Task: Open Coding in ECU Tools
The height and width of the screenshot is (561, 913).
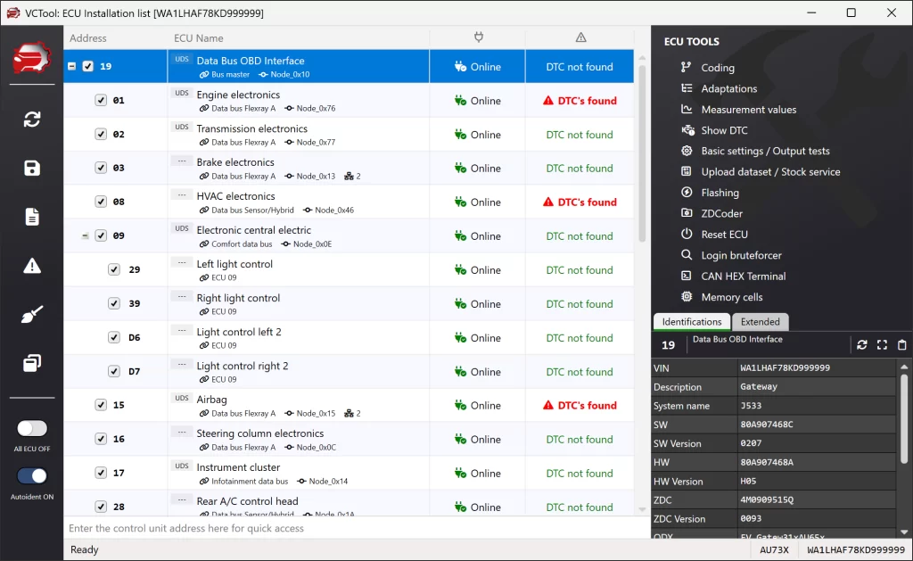Action: [x=717, y=68]
